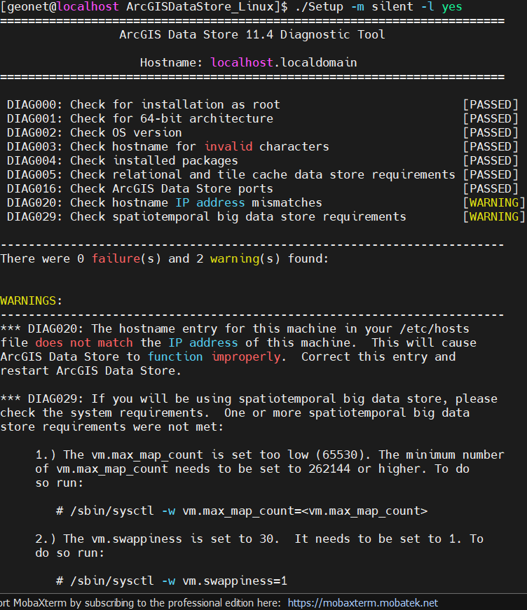Click the 'DIAG020: Check hostname IP address mismatches' line
527x610 pixels.
pos(165,202)
